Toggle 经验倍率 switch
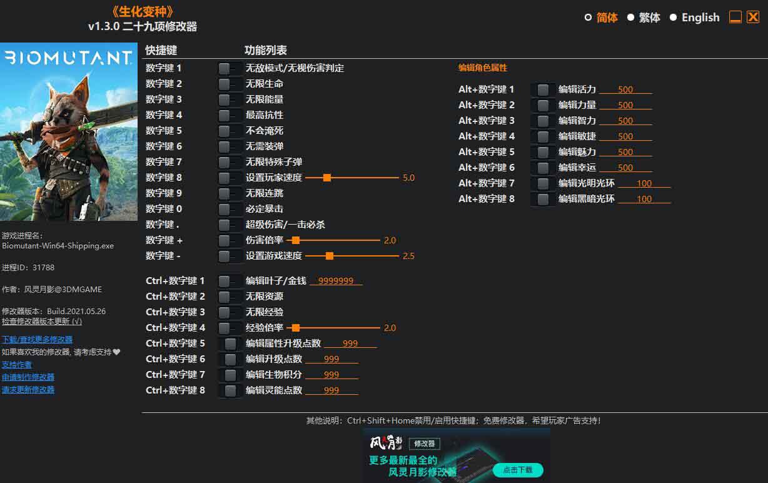768x483 pixels. coord(230,328)
